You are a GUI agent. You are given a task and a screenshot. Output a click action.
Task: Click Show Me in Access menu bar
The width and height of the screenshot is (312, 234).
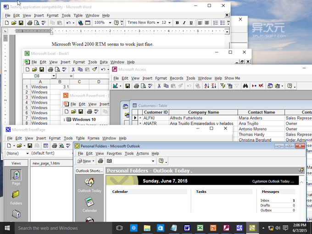(x=232, y=78)
